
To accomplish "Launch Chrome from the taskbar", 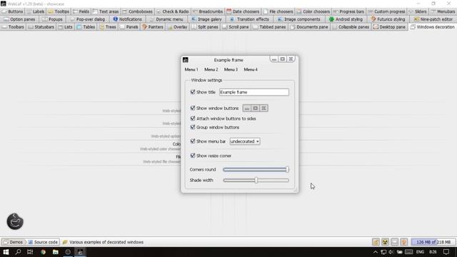I will click(43, 252).
